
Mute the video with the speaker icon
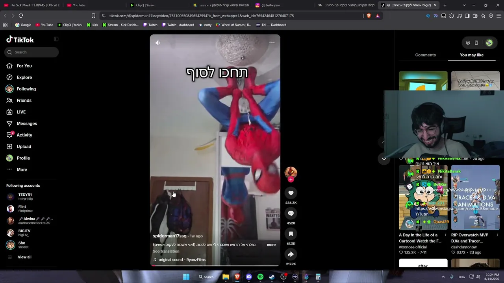(x=157, y=42)
